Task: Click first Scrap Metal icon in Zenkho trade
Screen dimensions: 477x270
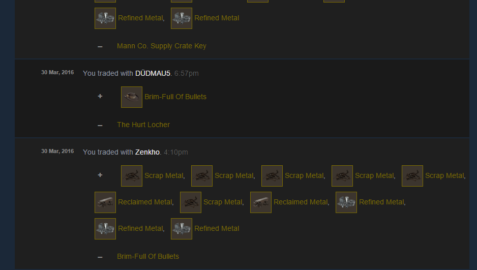Action: pyautogui.click(x=132, y=176)
